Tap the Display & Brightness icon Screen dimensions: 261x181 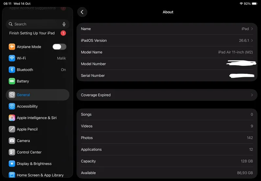pyautogui.click(x=12, y=163)
